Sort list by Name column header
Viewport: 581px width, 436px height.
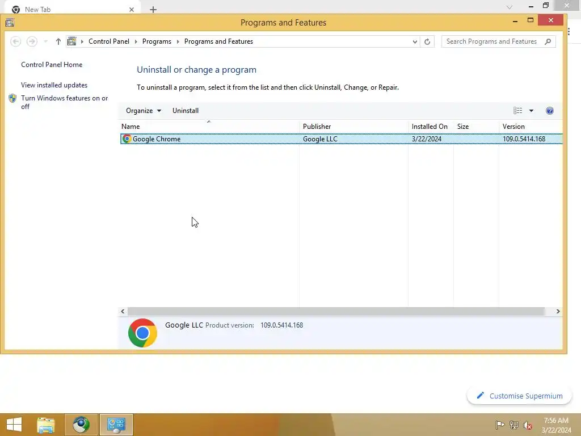point(209,127)
